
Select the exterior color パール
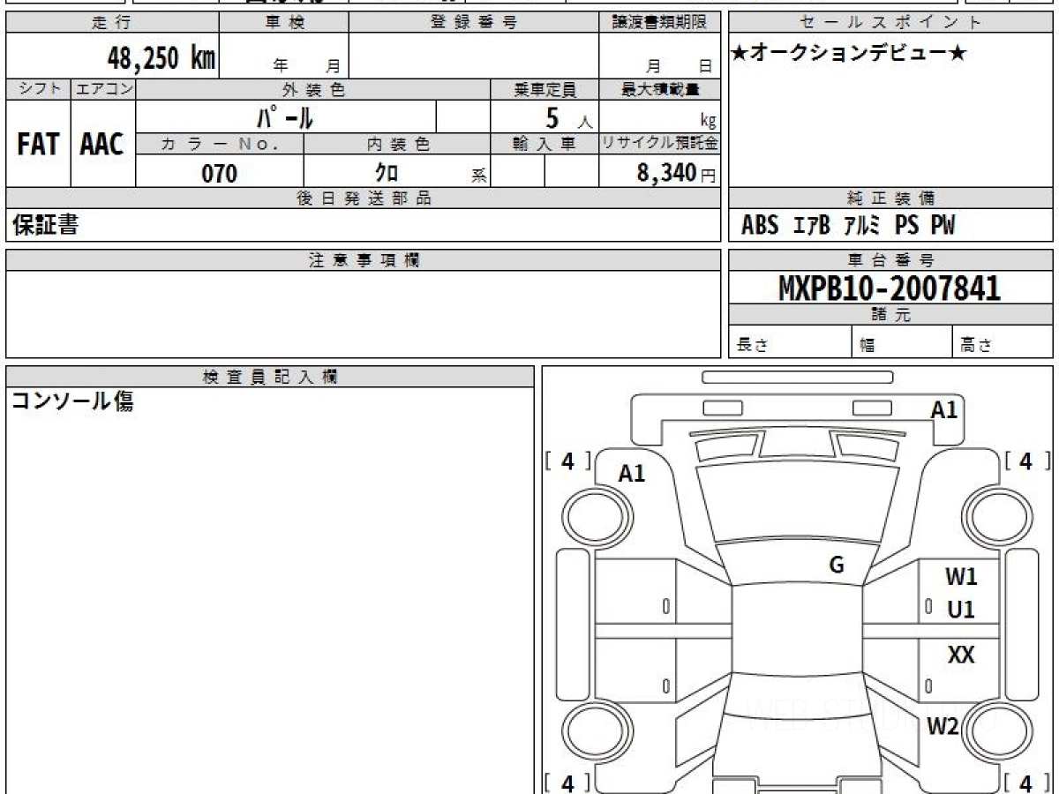(284, 117)
